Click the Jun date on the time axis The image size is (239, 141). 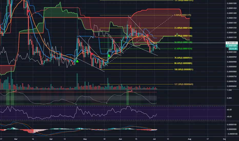click(120, 139)
